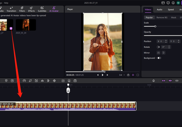Viewport: 182px width, 127px height.
Task: Click the freeze frame snowflake icon
Action: tap(54, 81)
